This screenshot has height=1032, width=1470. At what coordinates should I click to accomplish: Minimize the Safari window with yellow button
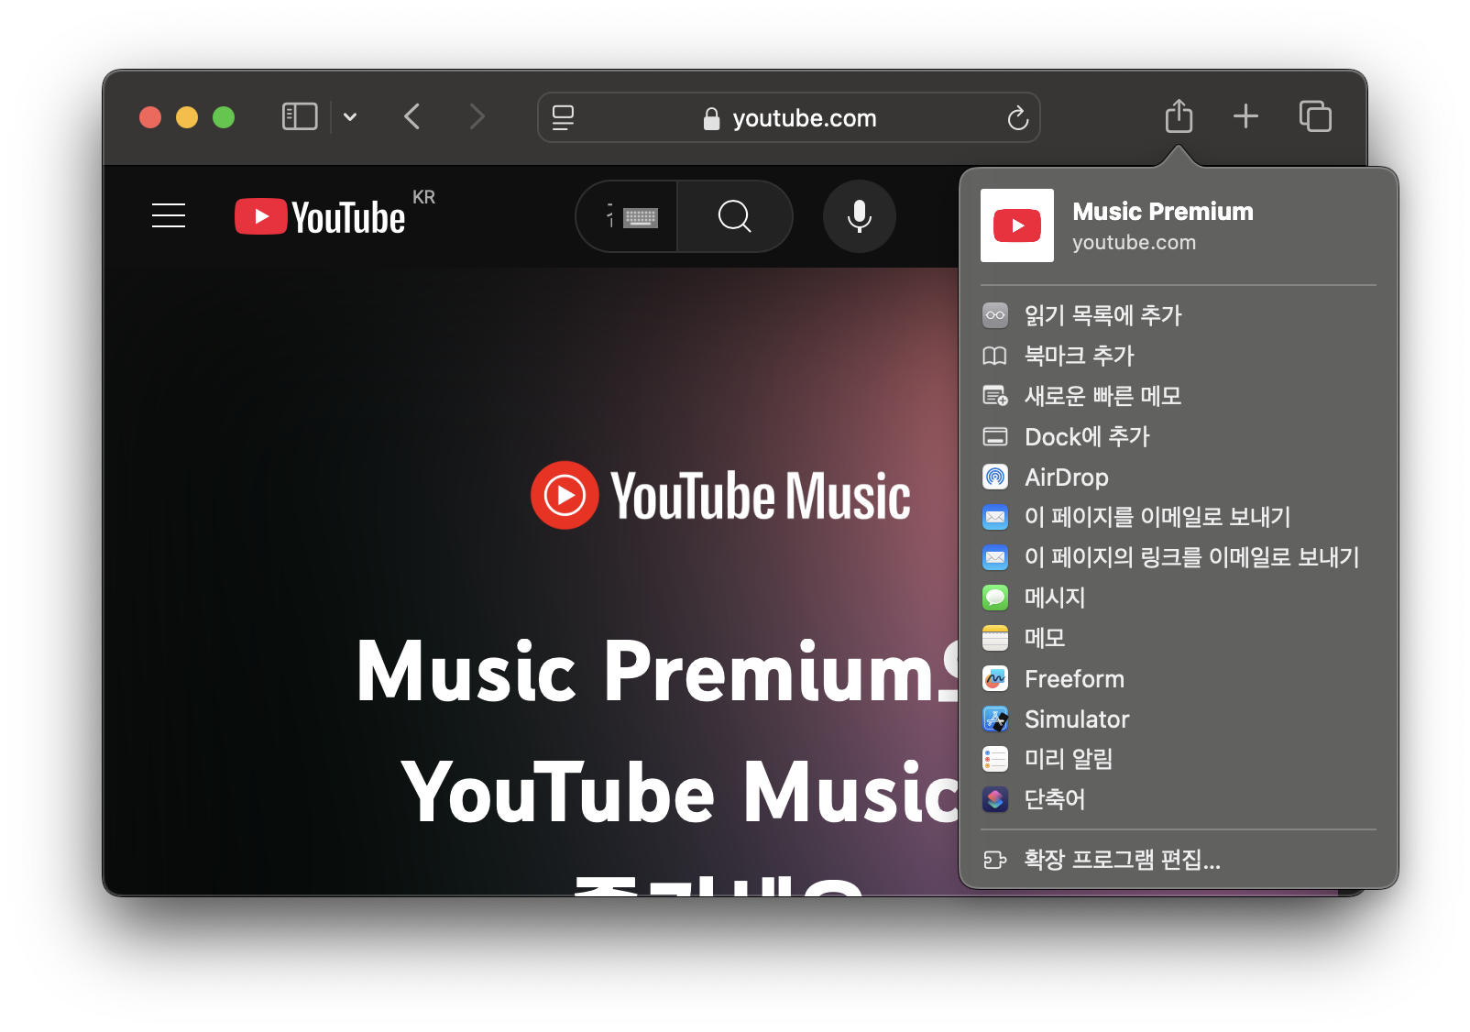[187, 117]
